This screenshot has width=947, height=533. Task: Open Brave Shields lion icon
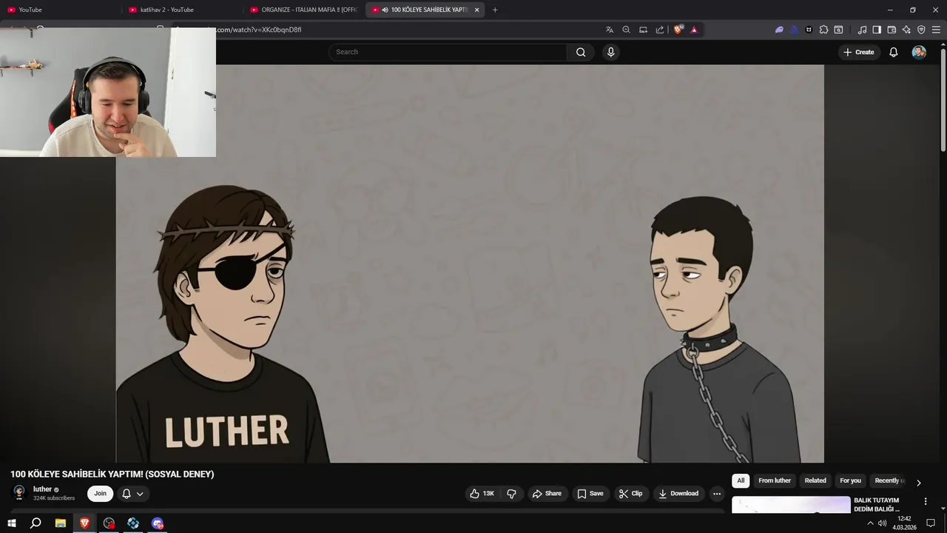pyautogui.click(x=678, y=30)
